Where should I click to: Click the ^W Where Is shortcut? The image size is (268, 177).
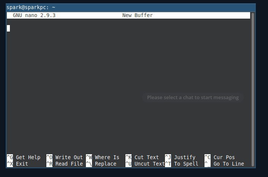click(x=103, y=157)
